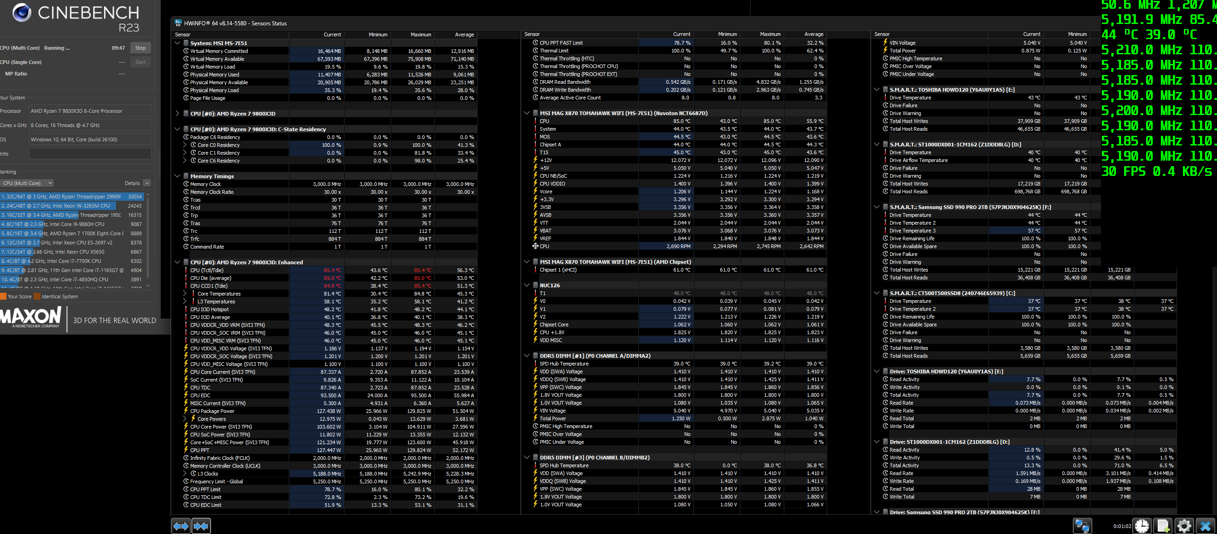This screenshot has height=534, width=1217.
Task: Click HWiNFO title bar app icon
Action: pos(178,23)
